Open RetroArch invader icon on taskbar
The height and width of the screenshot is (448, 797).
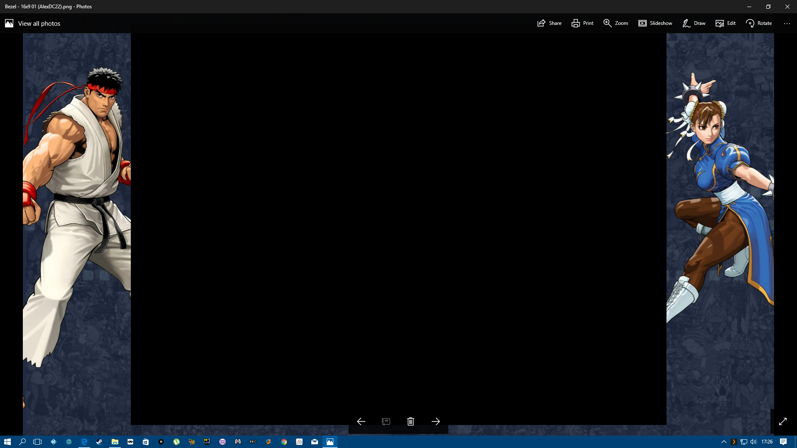click(x=130, y=442)
